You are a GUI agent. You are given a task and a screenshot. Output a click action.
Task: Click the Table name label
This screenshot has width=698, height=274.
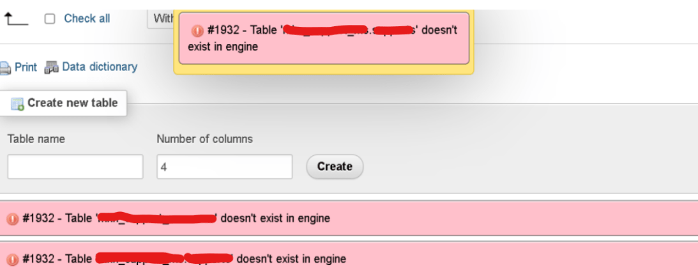[x=36, y=139]
